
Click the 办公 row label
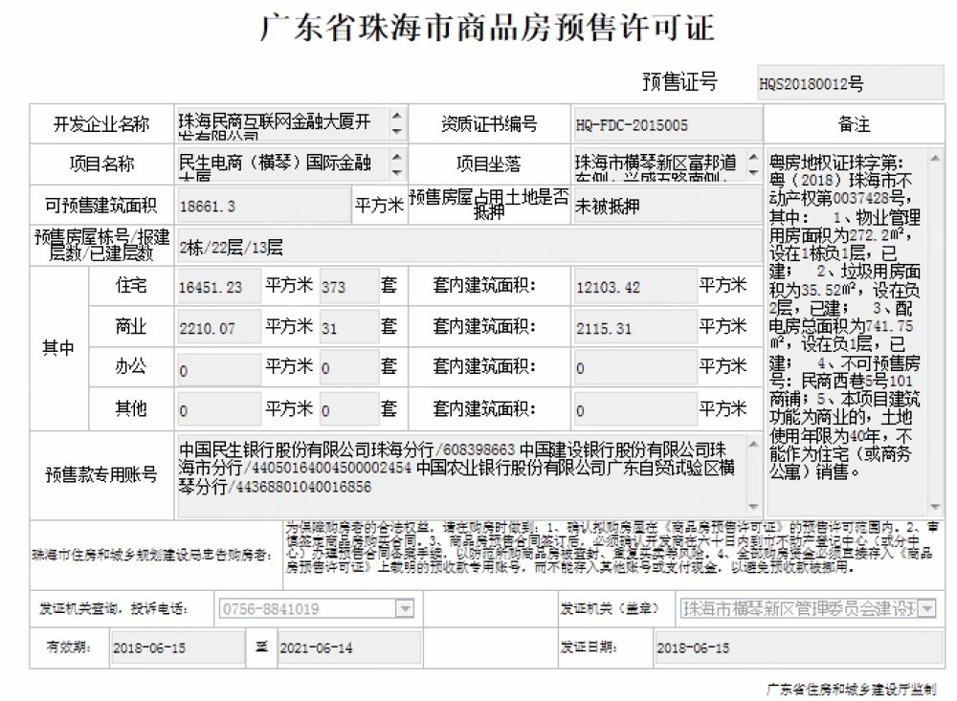[x=131, y=367]
